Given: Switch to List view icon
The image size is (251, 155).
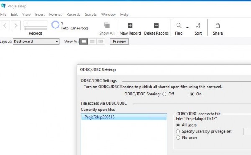Looking at the screenshot, I should [92, 42].
